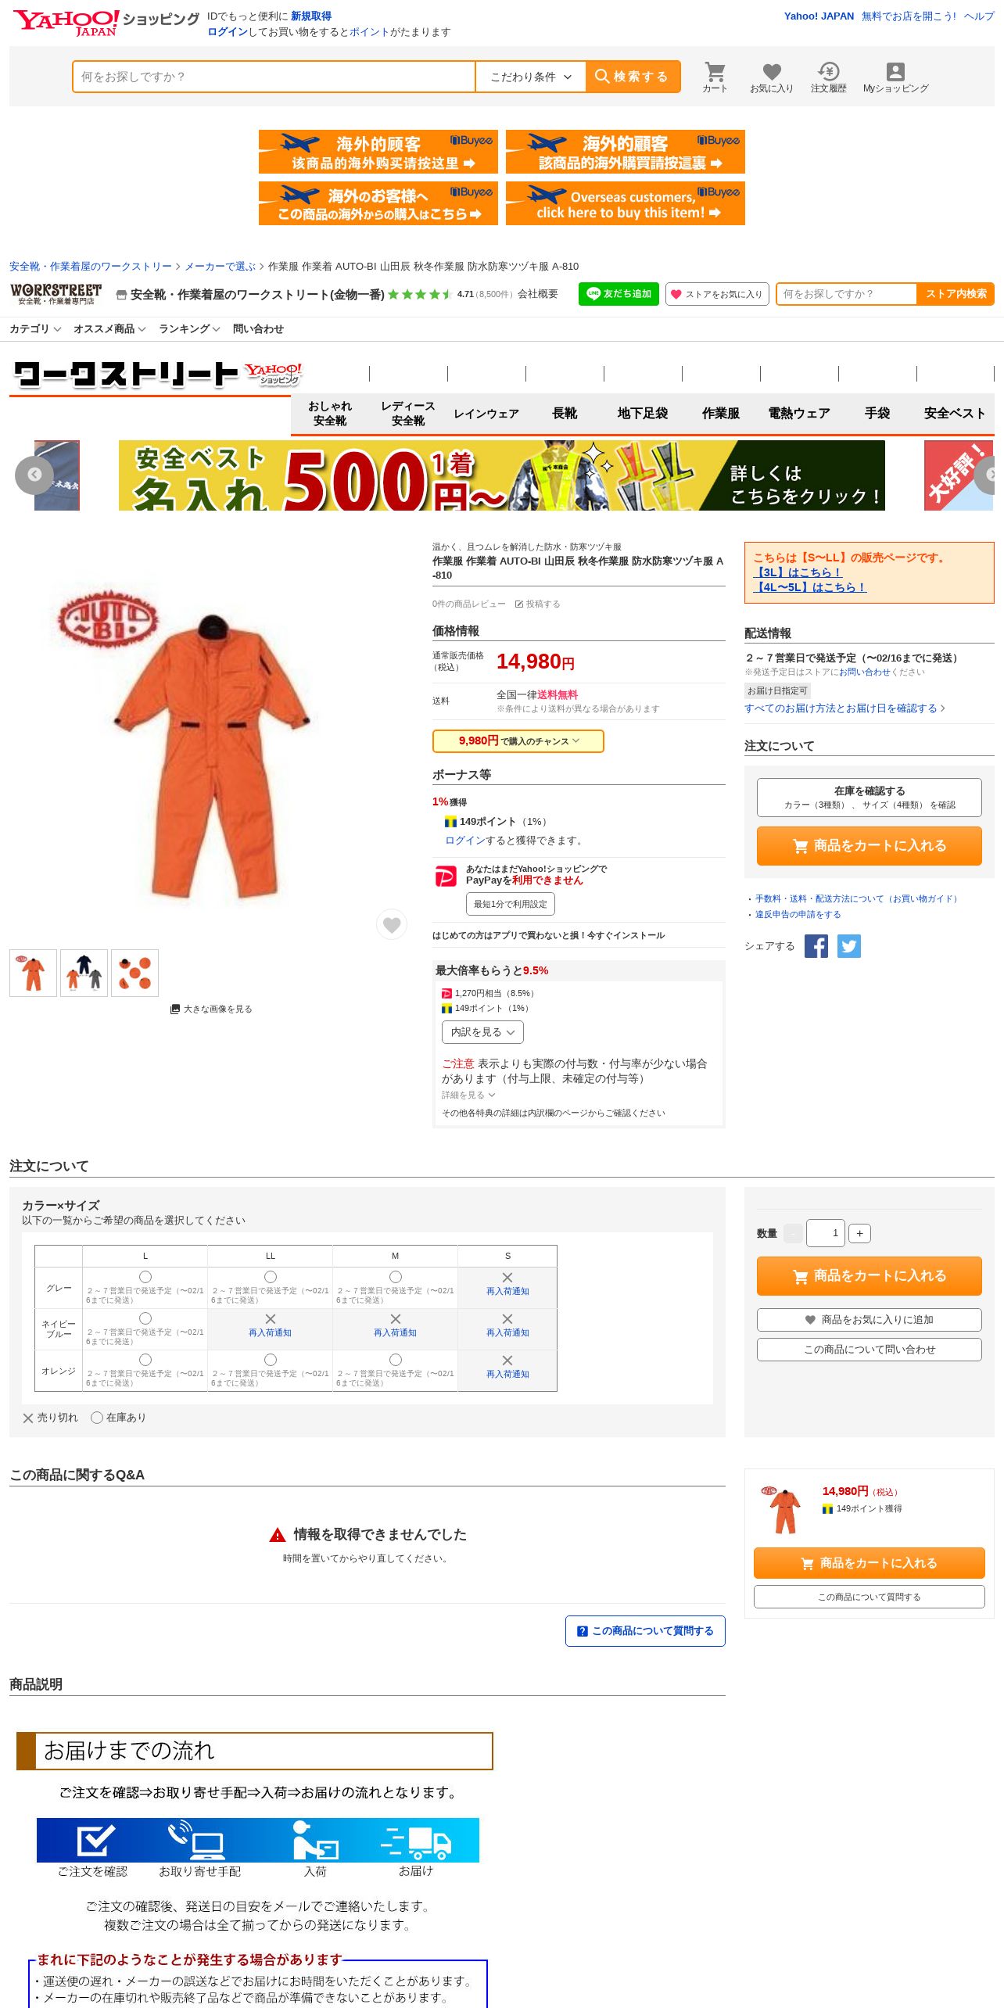This screenshot has width=1004, height=2008.
Task: Share product on Facebook
Action: pos(816,946)
